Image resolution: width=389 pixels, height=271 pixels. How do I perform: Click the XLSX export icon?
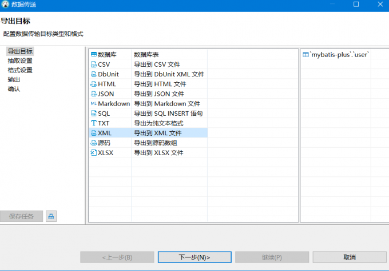click(94, 153)
